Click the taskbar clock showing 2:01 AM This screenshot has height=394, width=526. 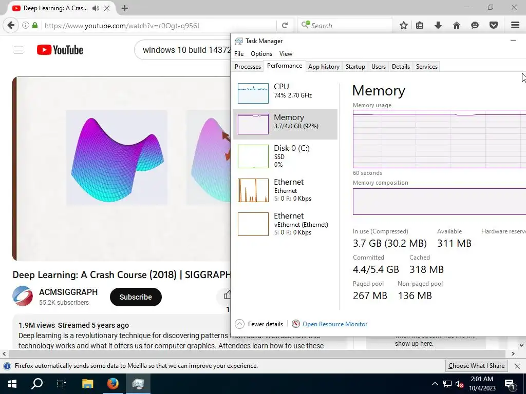(x=482, y=384)
